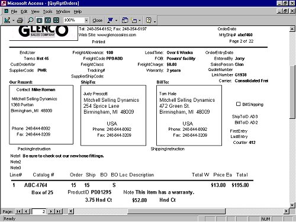Select the Zoom magnifier tool
This screenshot has height=222, width=296.
[30, 20]
